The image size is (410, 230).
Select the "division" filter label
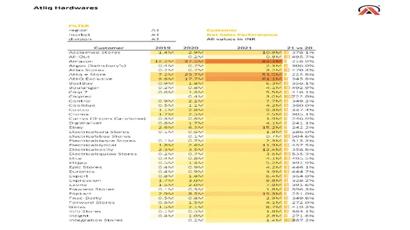coord(80,39)
